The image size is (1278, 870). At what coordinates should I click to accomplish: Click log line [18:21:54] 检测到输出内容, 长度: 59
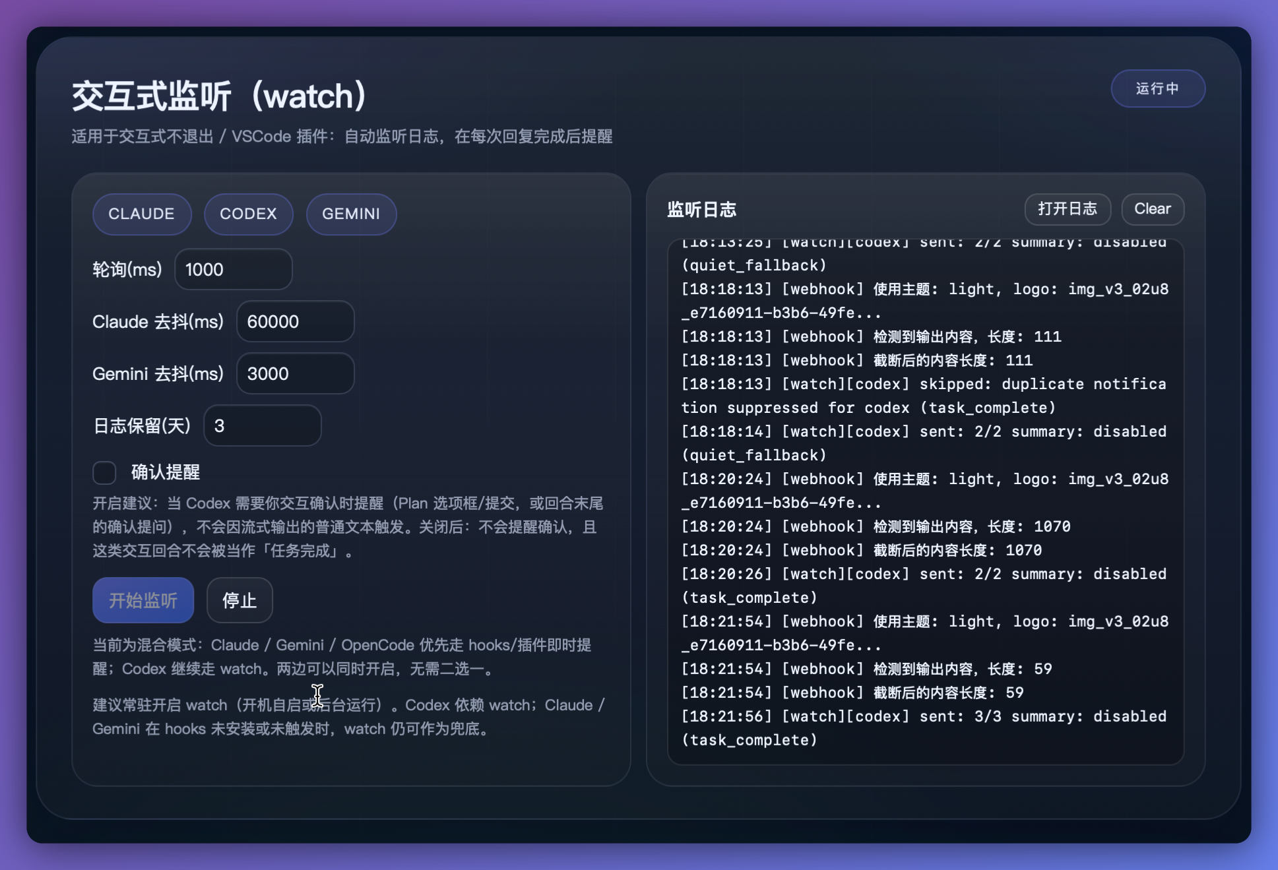pos(867,669)
